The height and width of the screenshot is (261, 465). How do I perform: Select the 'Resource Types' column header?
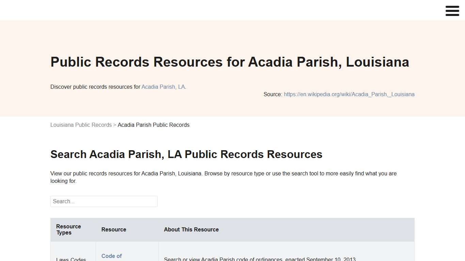[x=68, y=229]
